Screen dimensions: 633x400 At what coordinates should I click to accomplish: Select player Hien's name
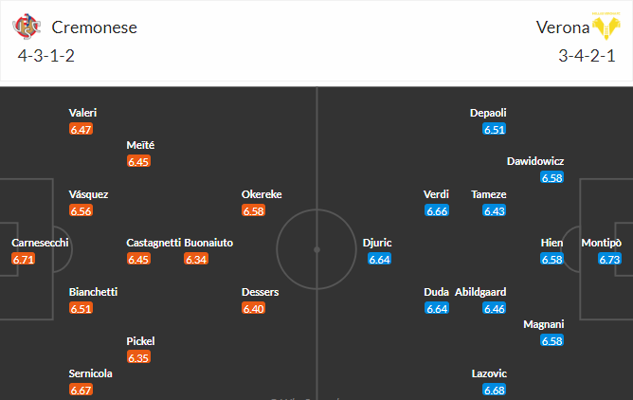[x=552, y=243]
